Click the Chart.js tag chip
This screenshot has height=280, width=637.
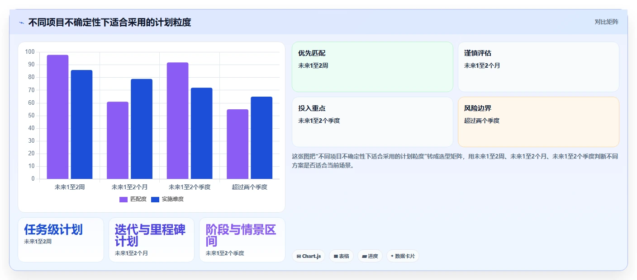tap(309, 256)
